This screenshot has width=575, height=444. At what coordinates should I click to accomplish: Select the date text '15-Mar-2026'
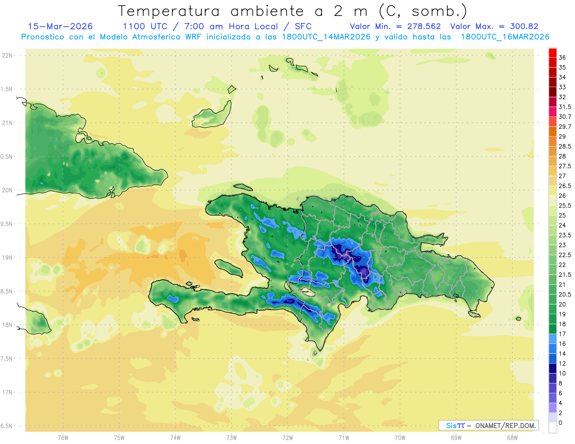click(60, 26)
